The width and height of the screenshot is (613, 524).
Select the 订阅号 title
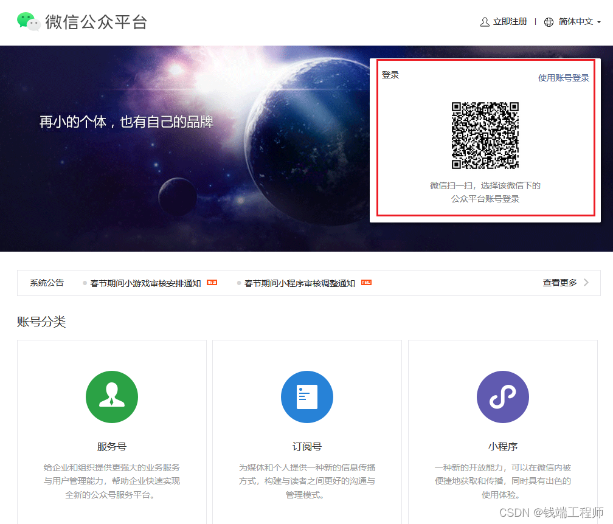pos(307,447)
